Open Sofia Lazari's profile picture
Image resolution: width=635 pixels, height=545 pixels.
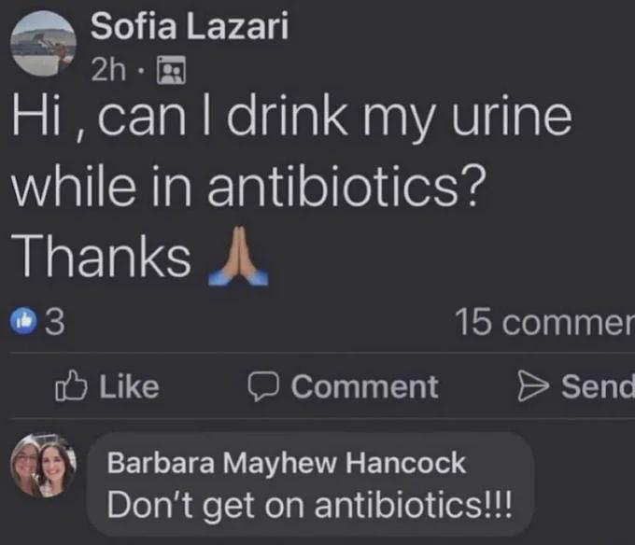coord(43,43)
